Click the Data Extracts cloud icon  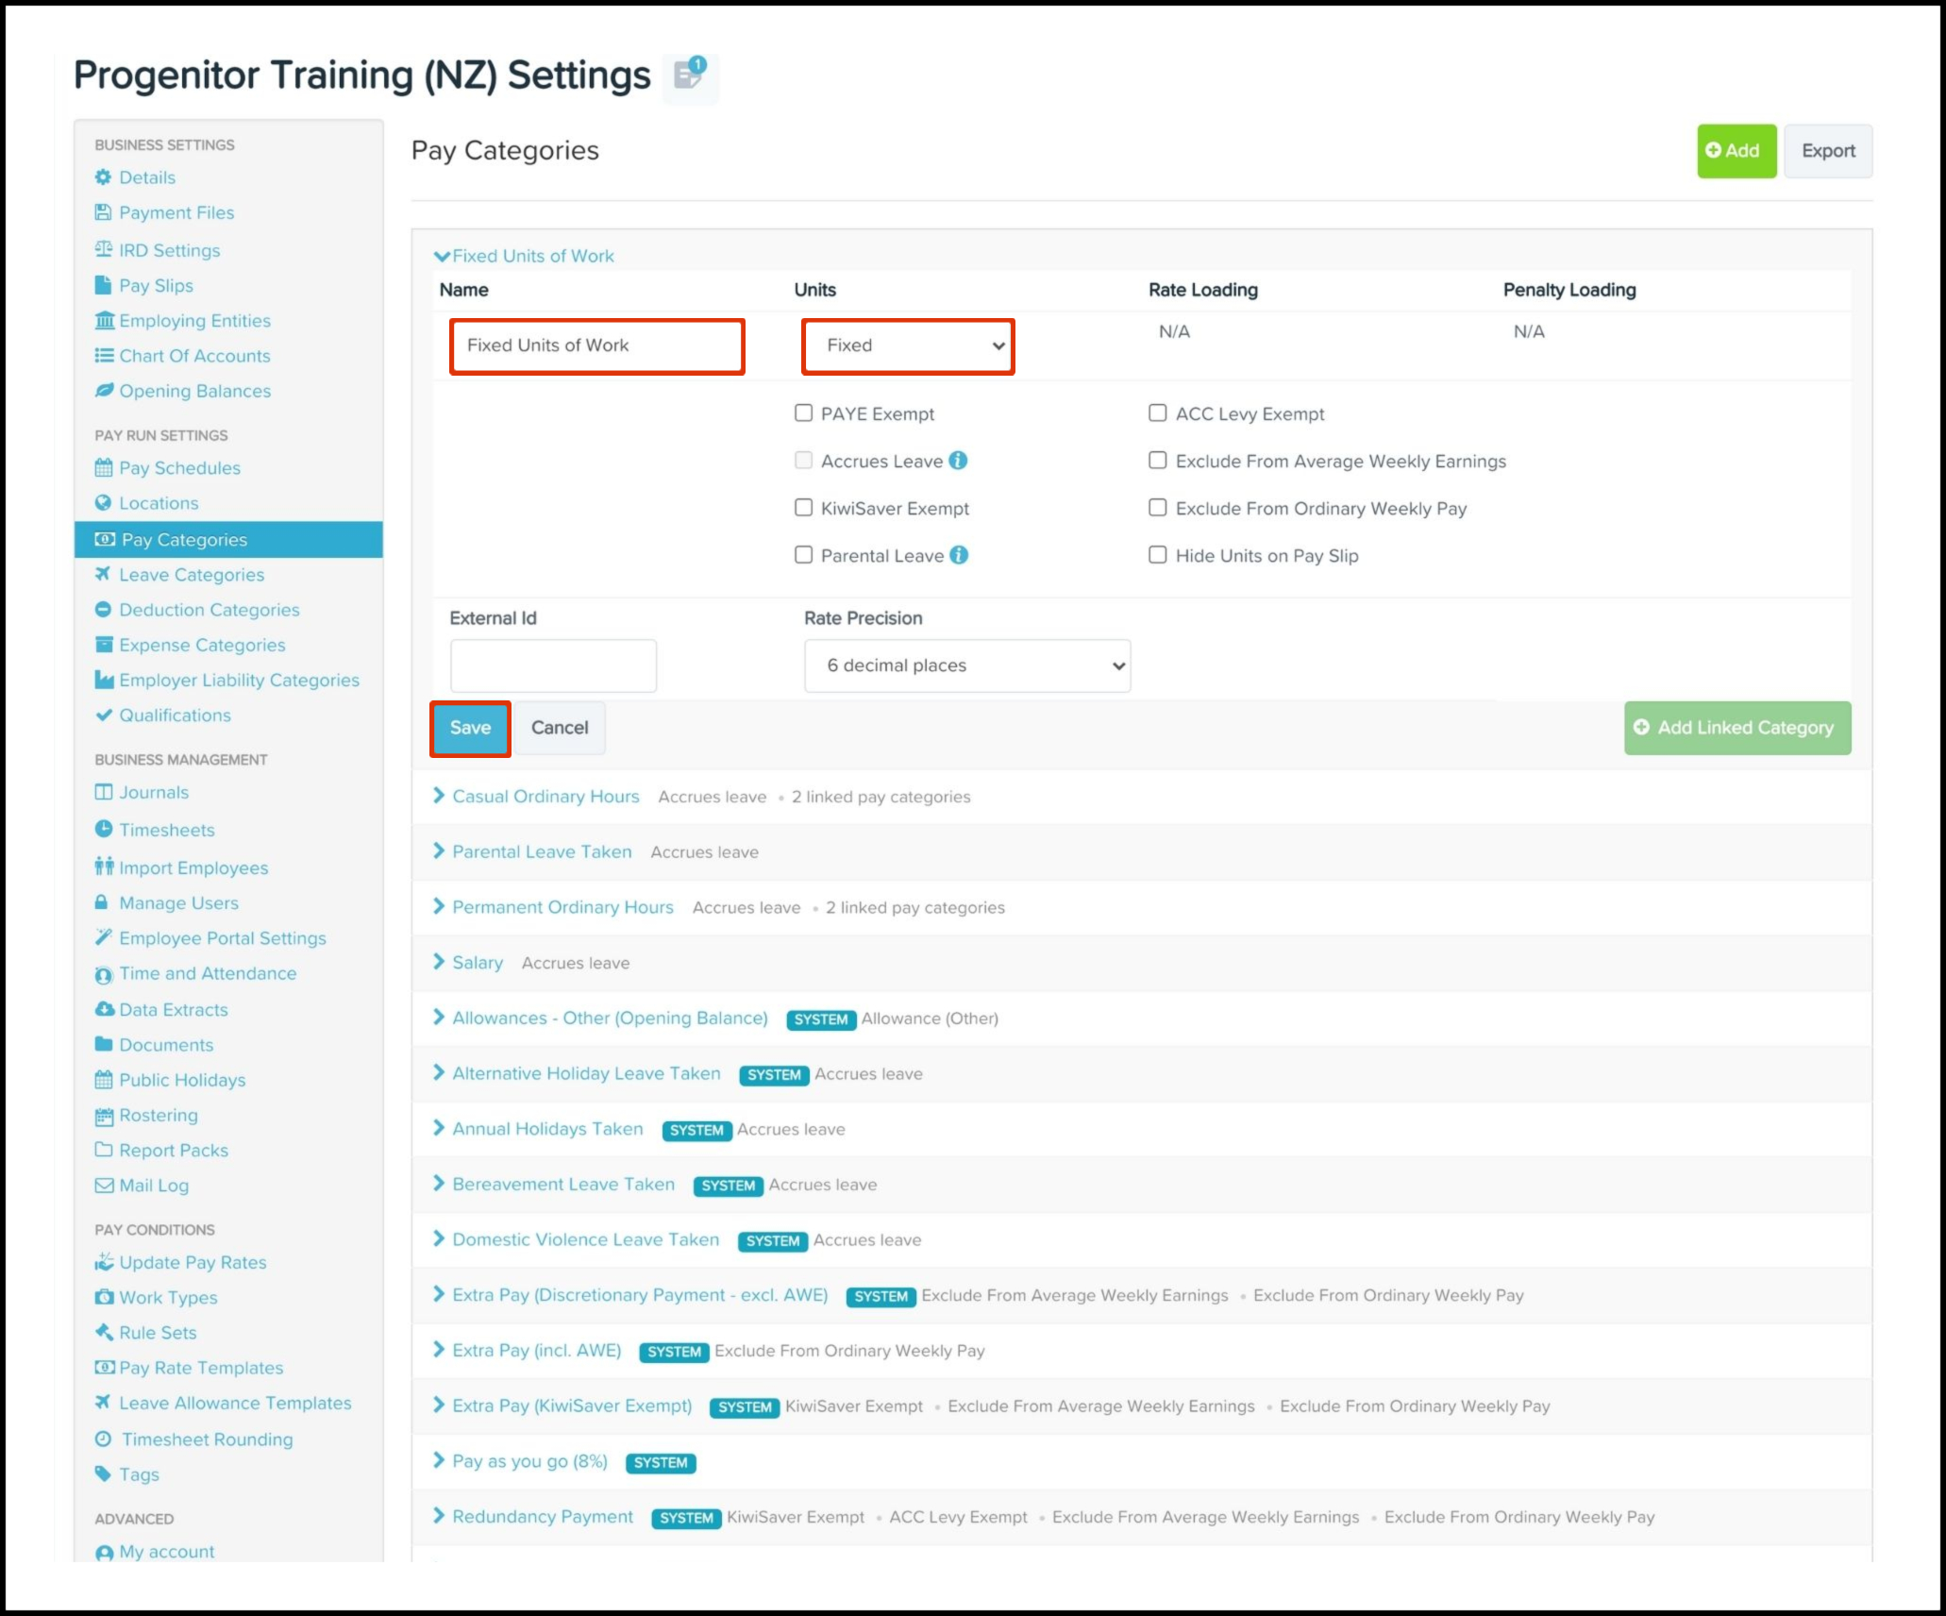click(x=104, y=1009)
